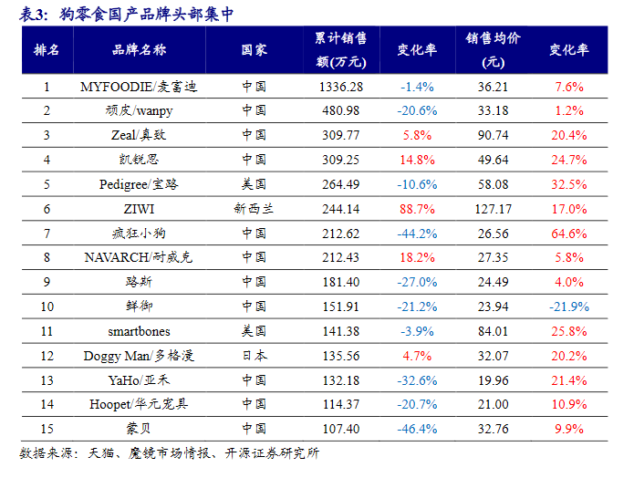
Task: Click the Hoopet/华元宠具 brand cell
Action: pos(139,404)
